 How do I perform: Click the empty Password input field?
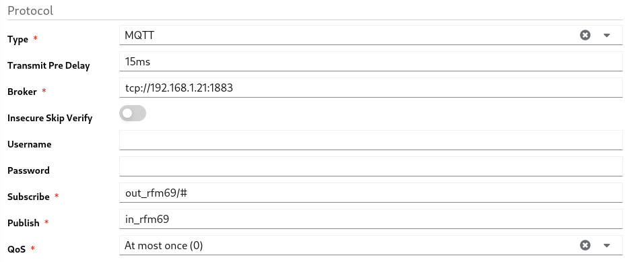coord(370,166)
